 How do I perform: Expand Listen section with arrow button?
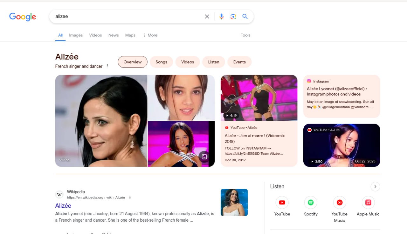(x=375, y=186)
